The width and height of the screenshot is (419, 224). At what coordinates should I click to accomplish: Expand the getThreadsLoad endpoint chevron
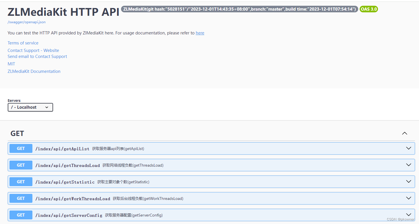(409, 165)
